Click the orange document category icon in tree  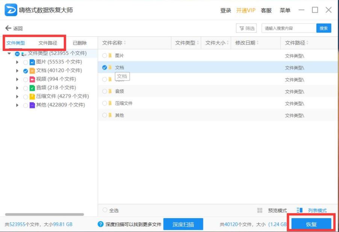[x=32, y=71]
